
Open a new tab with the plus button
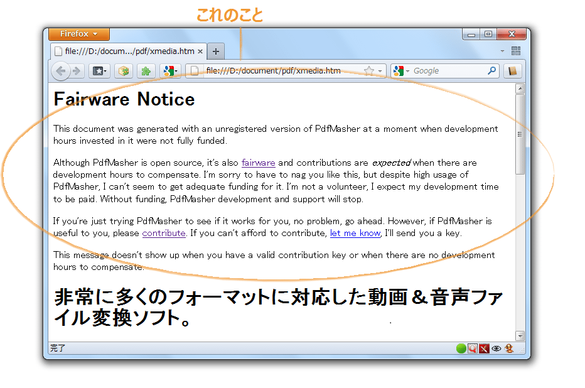(216, 51)
